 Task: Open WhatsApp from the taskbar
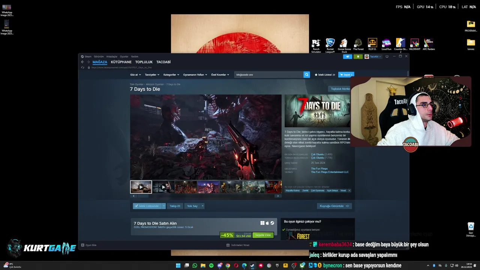tap(195, 265)
